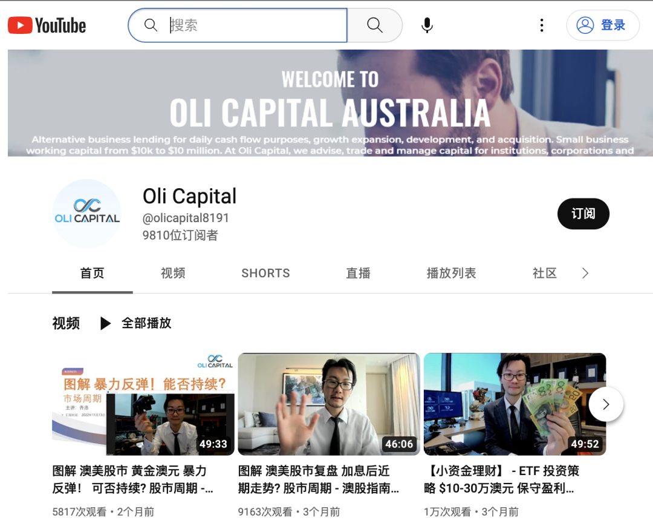Click the 登录 sign-in button
653x532 pixels.
tap(602, 25)
